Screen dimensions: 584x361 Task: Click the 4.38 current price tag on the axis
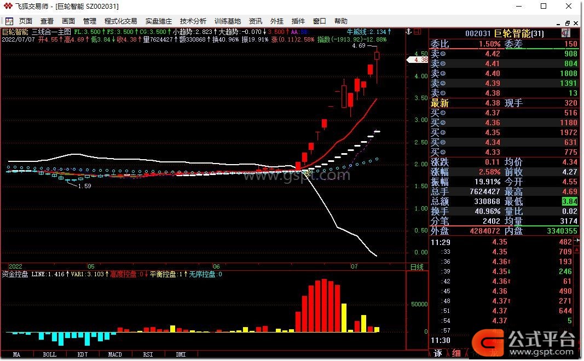417,60
